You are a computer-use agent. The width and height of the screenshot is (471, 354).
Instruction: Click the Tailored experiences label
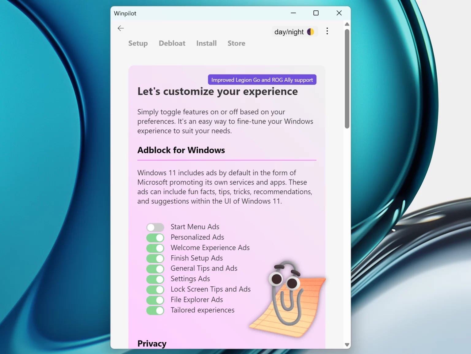click(203, 310)
